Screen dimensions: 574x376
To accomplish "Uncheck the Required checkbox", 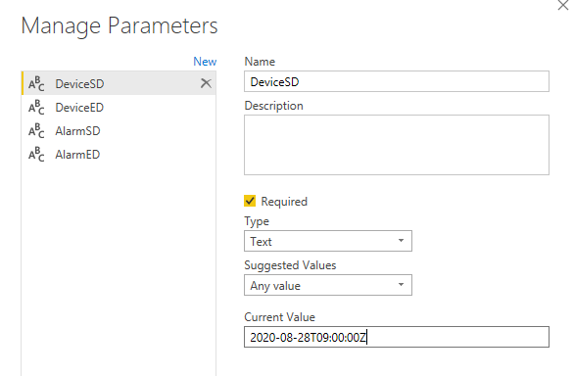I will point(250,201).
